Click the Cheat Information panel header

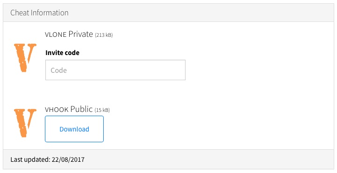pos(168,13)
